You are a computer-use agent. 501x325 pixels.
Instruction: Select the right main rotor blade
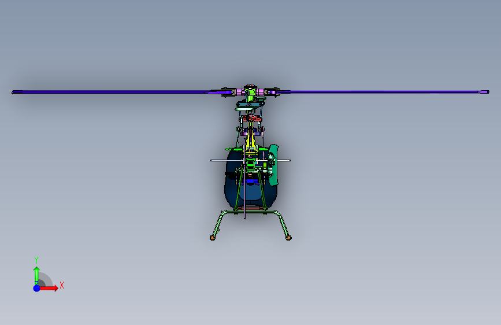384,92
